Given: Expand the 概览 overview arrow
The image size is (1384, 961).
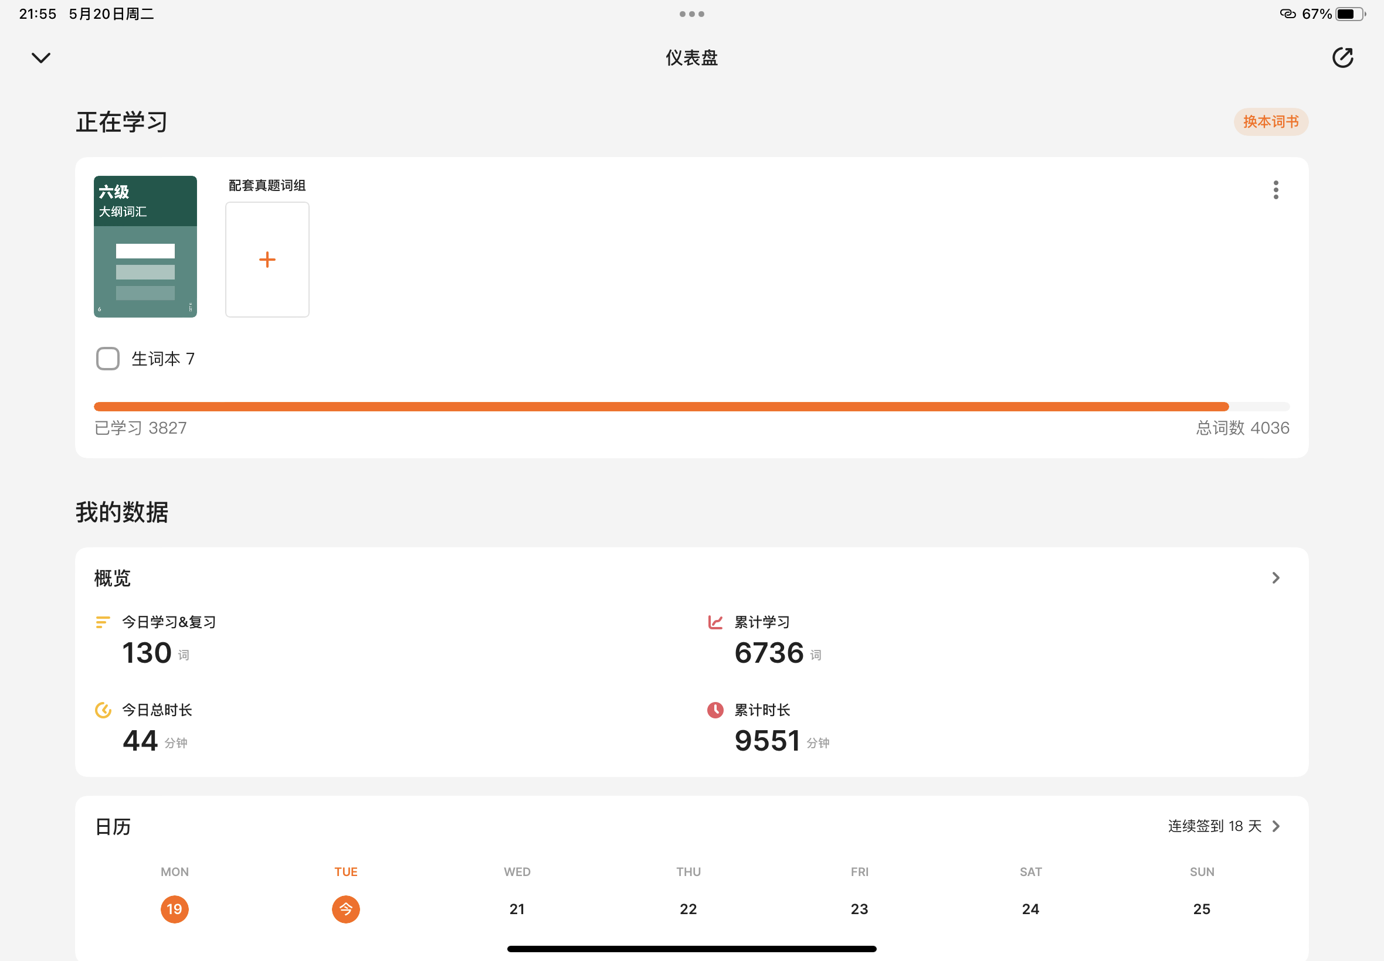Looking at the screenshot, I should 1276,578.
